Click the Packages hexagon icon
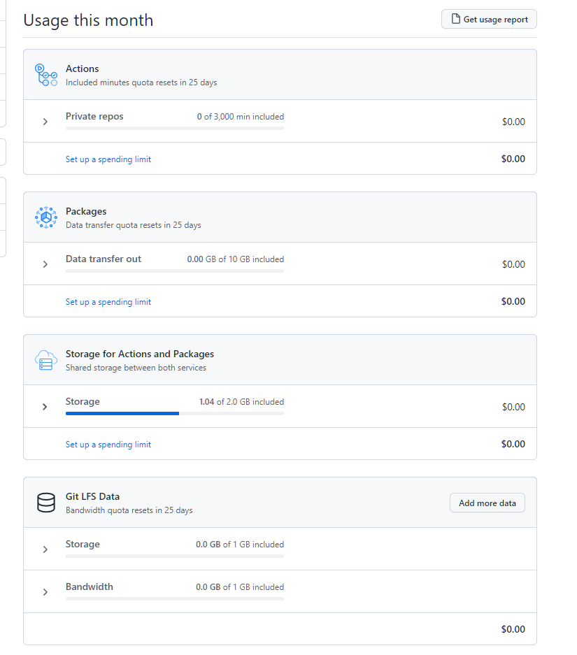 pos(45,217)
